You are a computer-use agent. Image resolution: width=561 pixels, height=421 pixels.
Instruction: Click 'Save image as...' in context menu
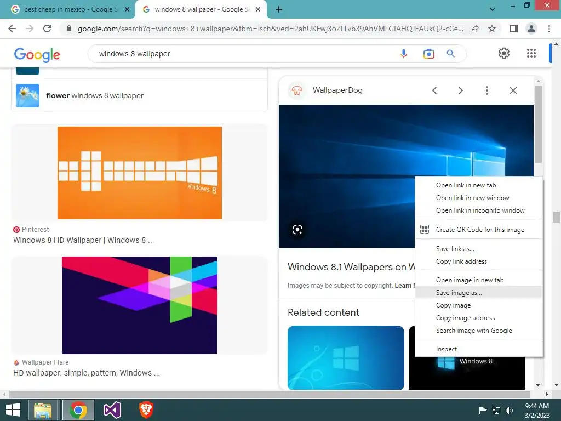coord(479,293)
